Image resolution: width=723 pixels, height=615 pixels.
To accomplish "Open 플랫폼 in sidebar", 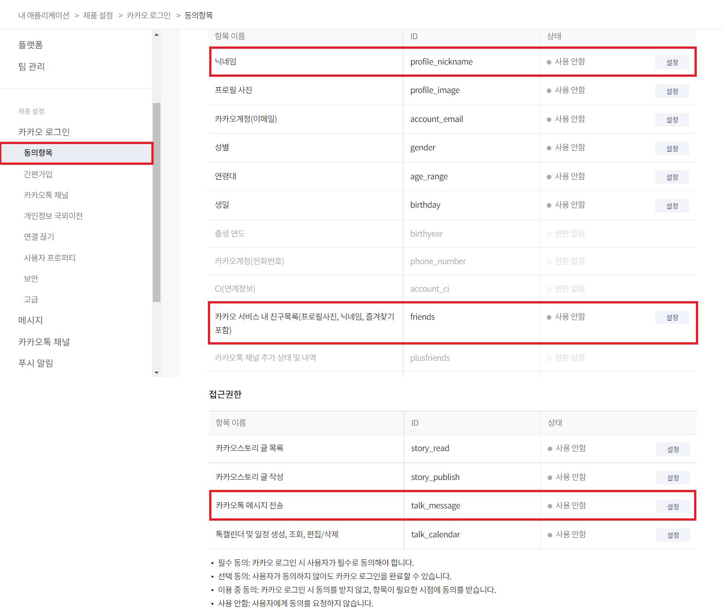I will point(30,45).
